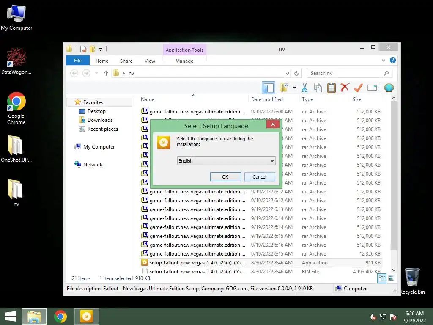This screenshot has width=433, height=325.
Task: Click the envelope E-mail toolbar icon
Action: [372, 88]
